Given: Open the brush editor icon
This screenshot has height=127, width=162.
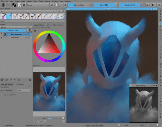Looking at the screenshot, I should 20,5.
